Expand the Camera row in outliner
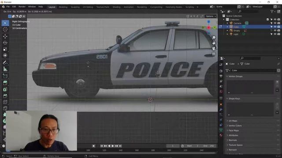282x158 pixels. (227, 23)
